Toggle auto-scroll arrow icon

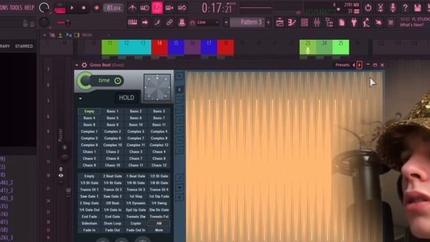coord(145,22)
